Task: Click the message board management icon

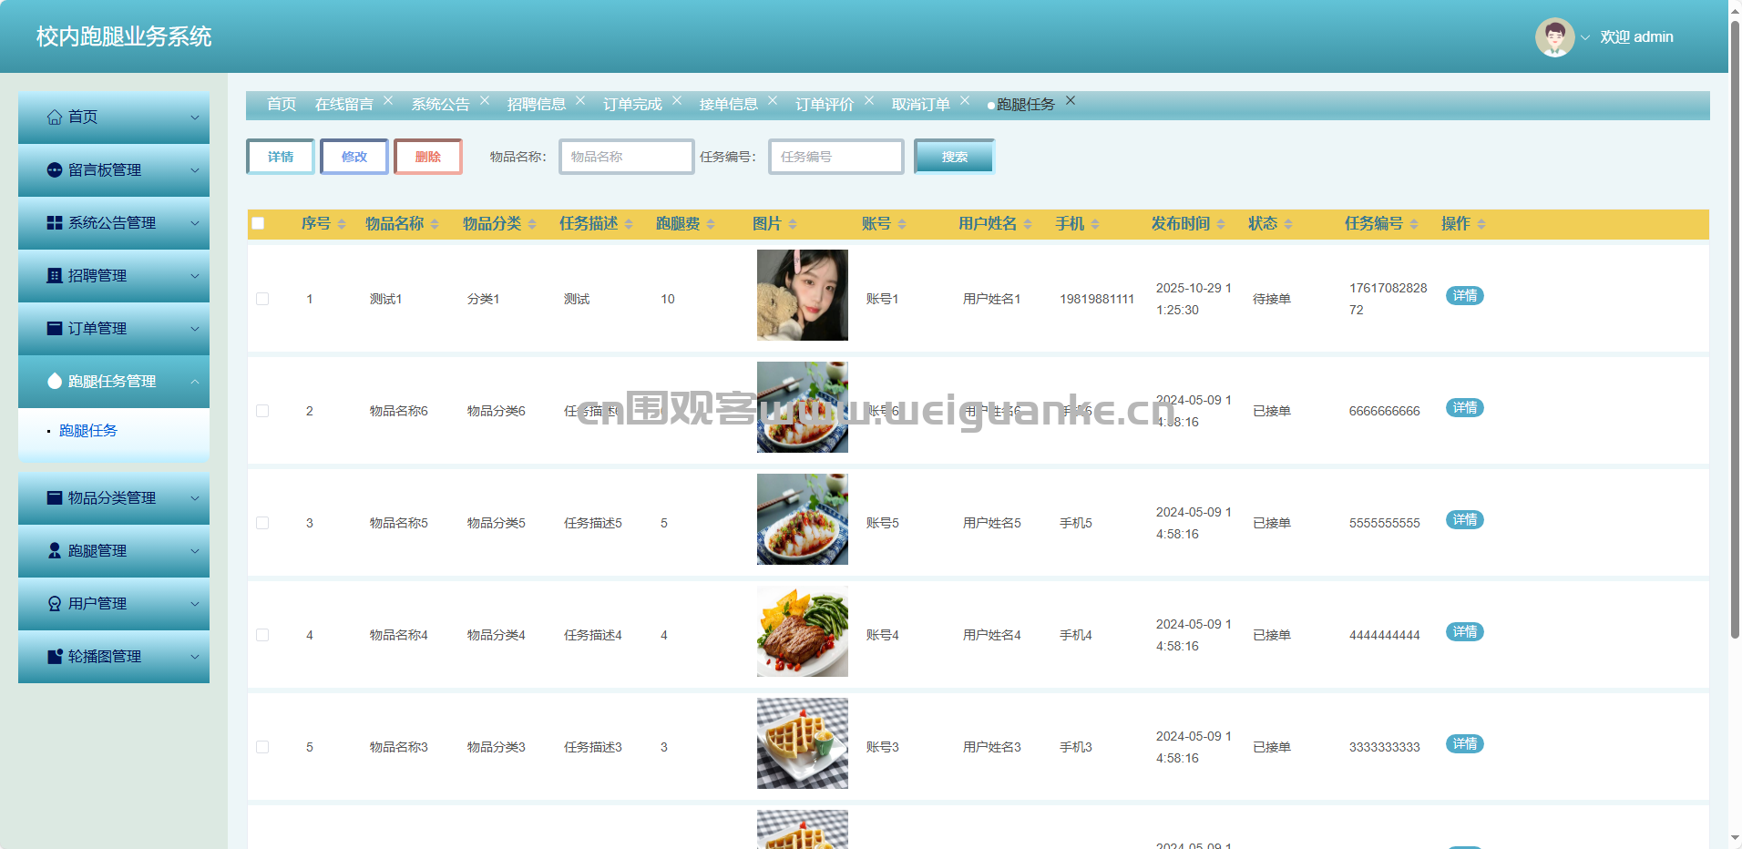Action: pyautogui.click(x=55, y=170)
